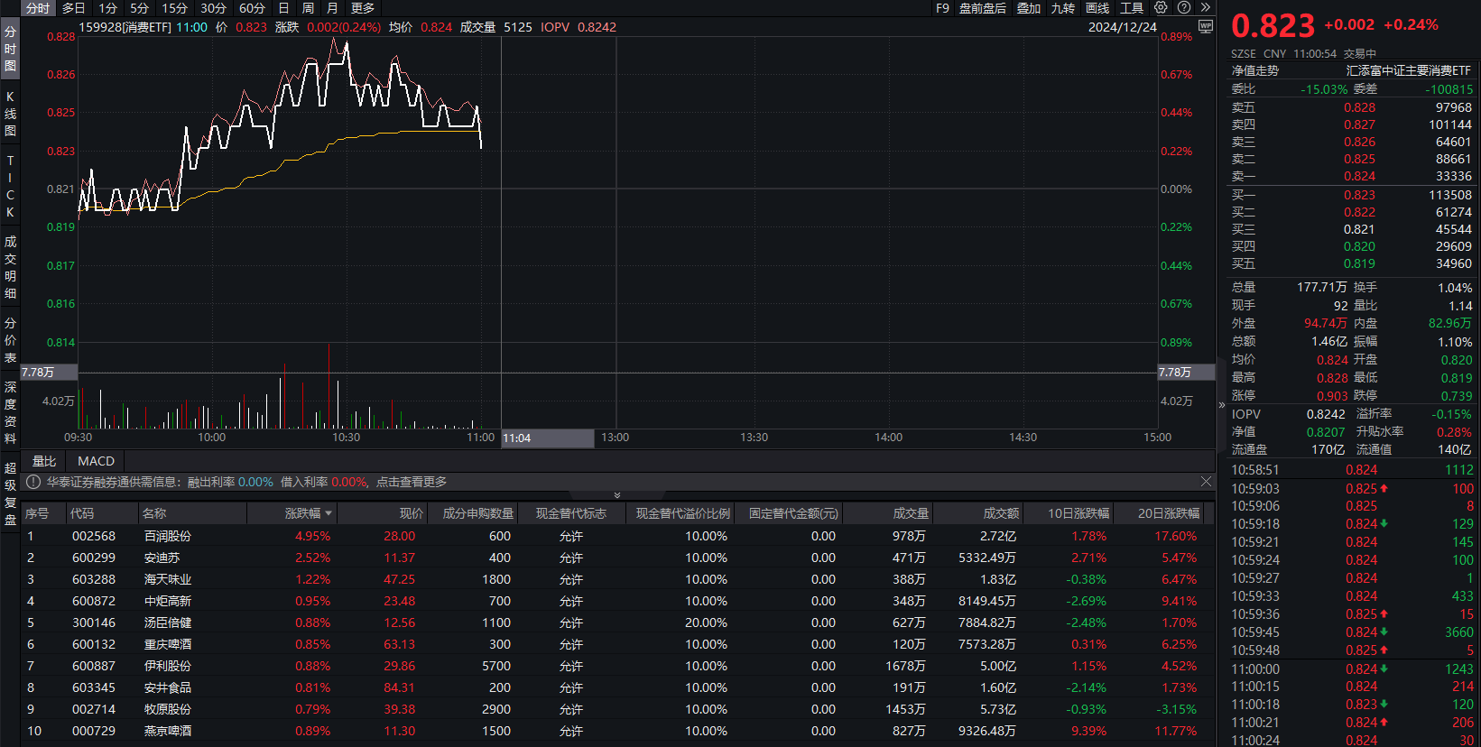Image resolution: width=1481 pixels, height=747 pixels.
Task: Toggle the 叠加 overlay option
Action: (1029, 8)
